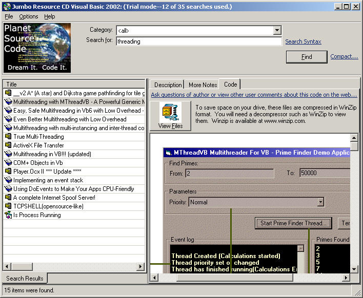Select 'ActiveX File Transfer' result title
Screen dimensions: 363x298
pos(38,145)
